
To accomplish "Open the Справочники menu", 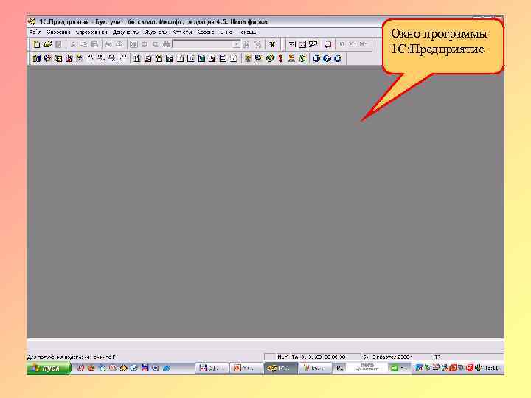I will [x=91, y=32].
